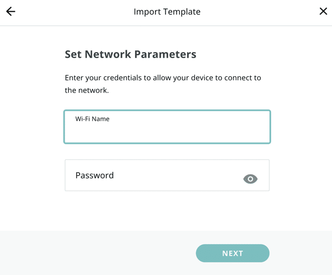Image resolution: width=332 pixels, height=275 pixels.
Task: Select the Password input field
Action: (x=167, y=175)
